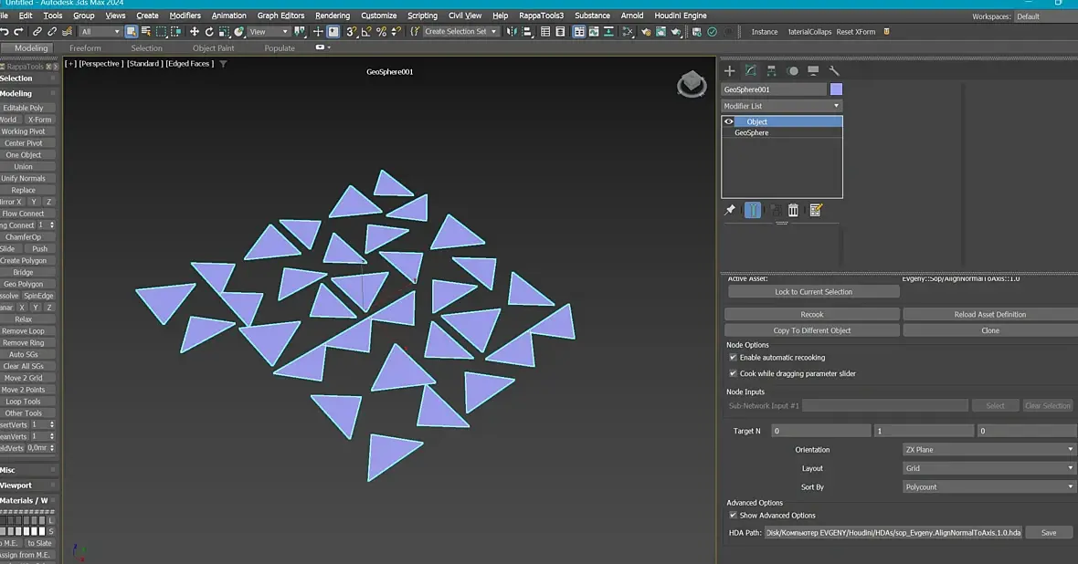This screenshot has width=1078, height=564.
Task: Click the GeoSphere001 object color swatch
Action: click(x=836, y=89)
